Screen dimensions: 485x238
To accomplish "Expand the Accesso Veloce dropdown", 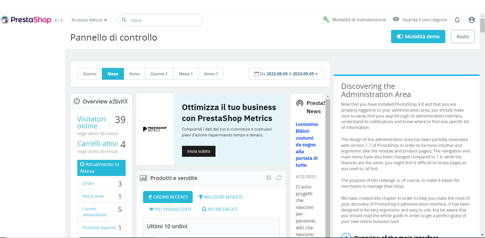I will pyautogui.click(x=89, y=20).
